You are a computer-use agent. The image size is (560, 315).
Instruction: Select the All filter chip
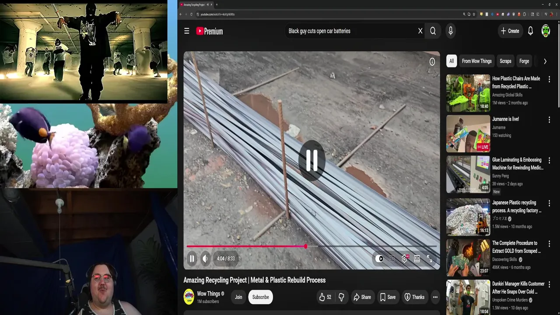click(451, 61)
